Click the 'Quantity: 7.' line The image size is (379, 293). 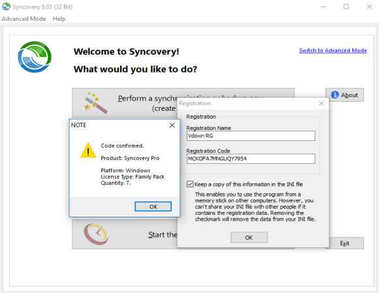point(115,183)
